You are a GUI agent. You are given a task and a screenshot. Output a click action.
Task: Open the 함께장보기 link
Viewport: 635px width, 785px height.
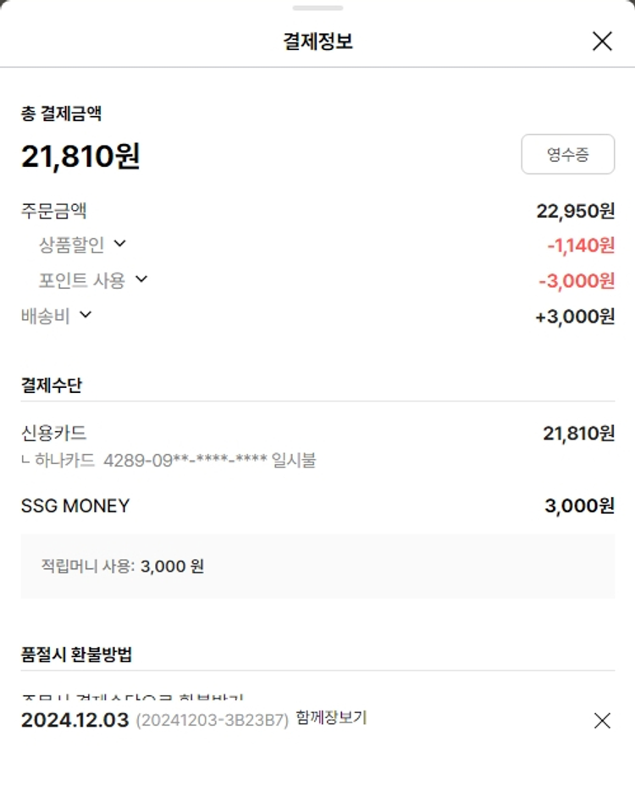[x=331, y=718]
